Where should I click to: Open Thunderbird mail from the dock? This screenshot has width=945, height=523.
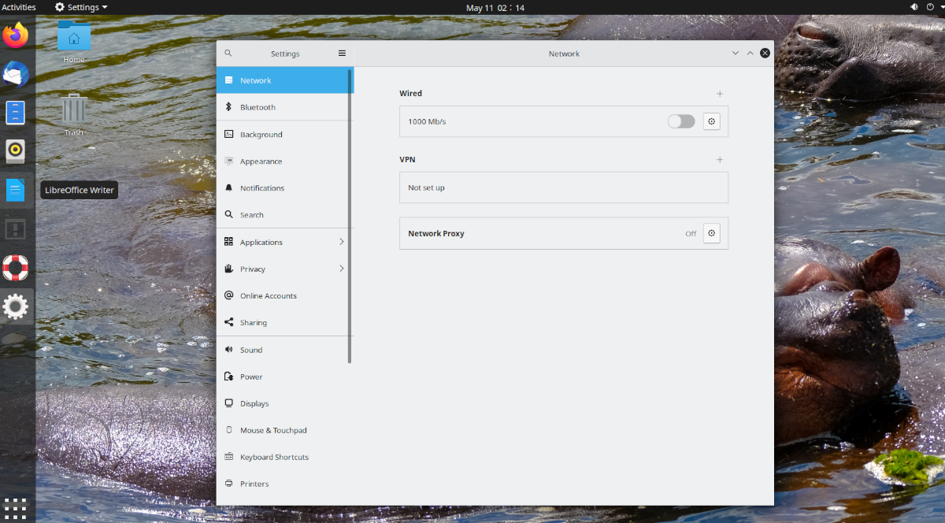[16, 74]
